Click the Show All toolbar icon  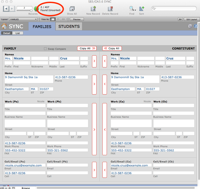(x=72, y=9)
